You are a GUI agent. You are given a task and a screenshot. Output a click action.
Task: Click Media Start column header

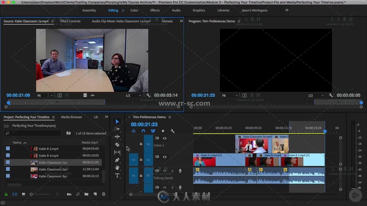tap(90, 142)
